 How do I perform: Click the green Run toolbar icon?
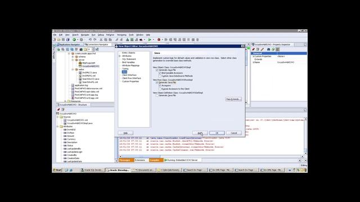click(150, 40)
